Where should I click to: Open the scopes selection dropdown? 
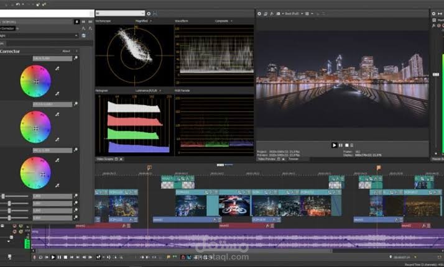click(x=120, y=13)
